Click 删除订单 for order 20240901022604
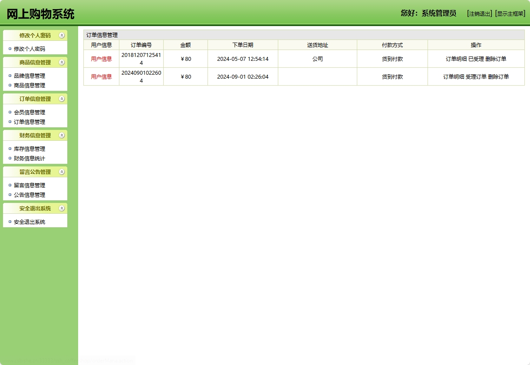 tap(498, 77)
